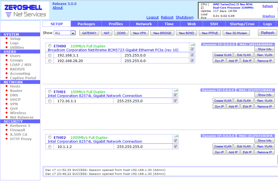Click Create VLAN for ETH00
This screenshot has width=278, height=182.
click(x=223, y=55)
